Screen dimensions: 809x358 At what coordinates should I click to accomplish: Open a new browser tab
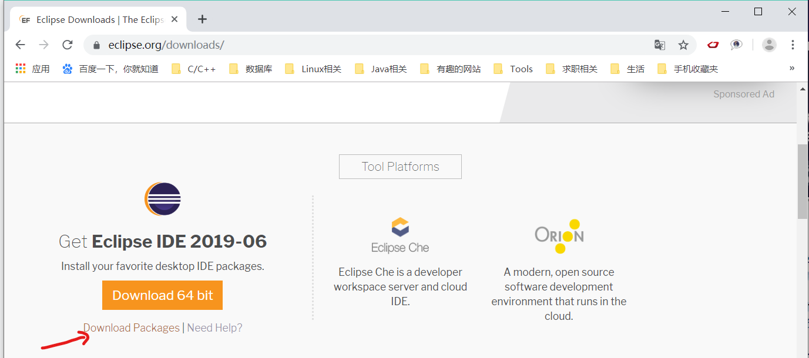point(202,19)
